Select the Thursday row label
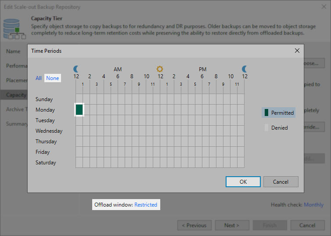 pos(46,142)
